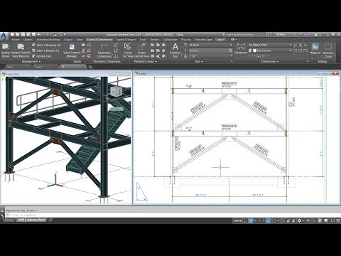The image size is (341, 256).
Task: Click the white color swatch beside Use Current
Action: [x=255, y=50]
